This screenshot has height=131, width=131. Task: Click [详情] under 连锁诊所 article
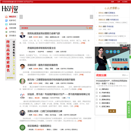tap(82, 75)
